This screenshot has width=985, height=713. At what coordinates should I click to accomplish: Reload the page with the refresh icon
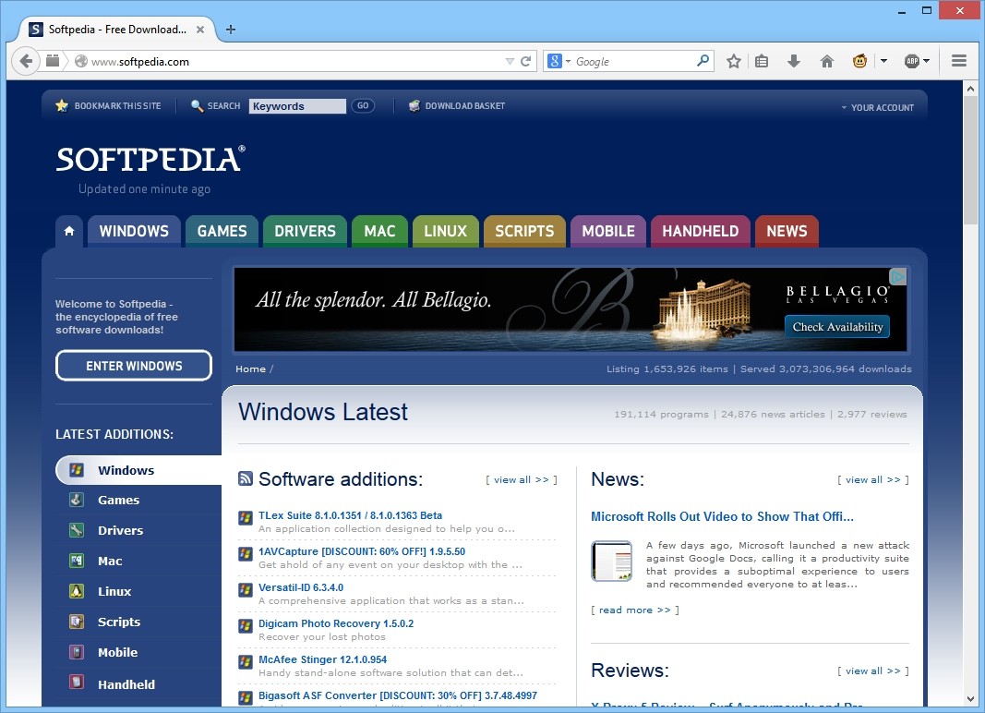[526, 61]
